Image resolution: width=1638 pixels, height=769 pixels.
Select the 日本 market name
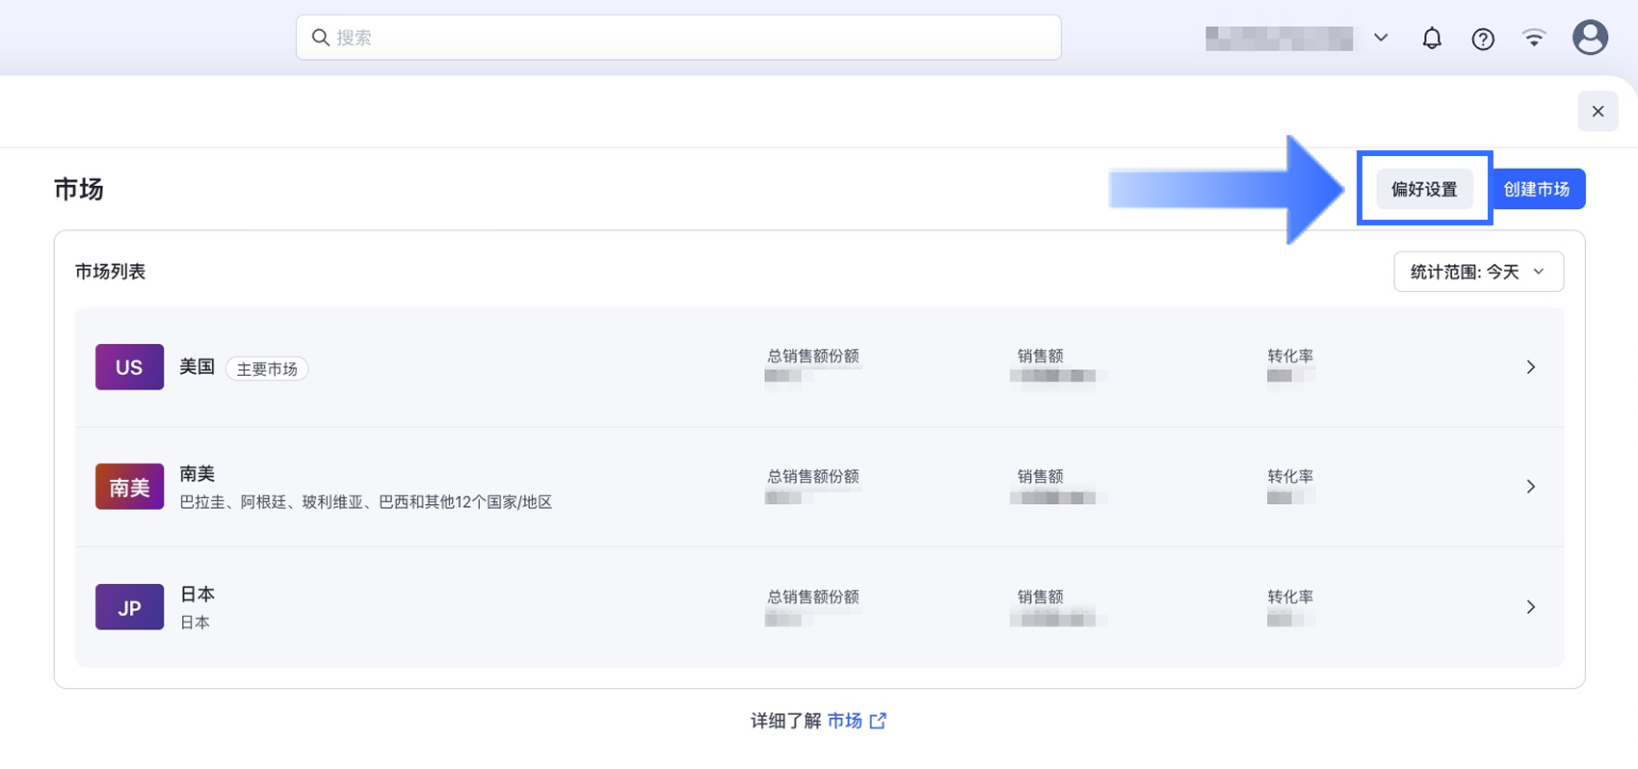point(198,595)
